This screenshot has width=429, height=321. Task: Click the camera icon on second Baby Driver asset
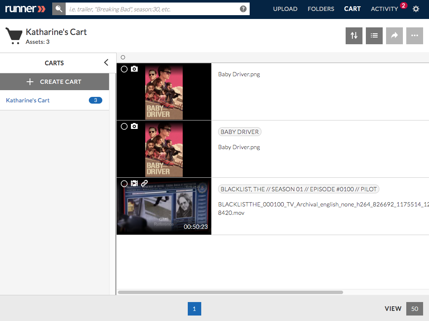(x=134, y=126)
